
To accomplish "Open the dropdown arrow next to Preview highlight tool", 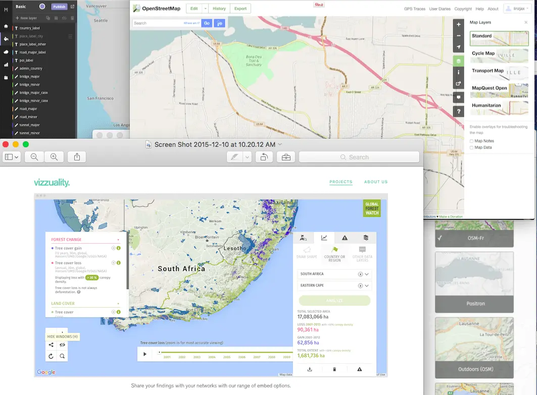I will tap(247, 157).
